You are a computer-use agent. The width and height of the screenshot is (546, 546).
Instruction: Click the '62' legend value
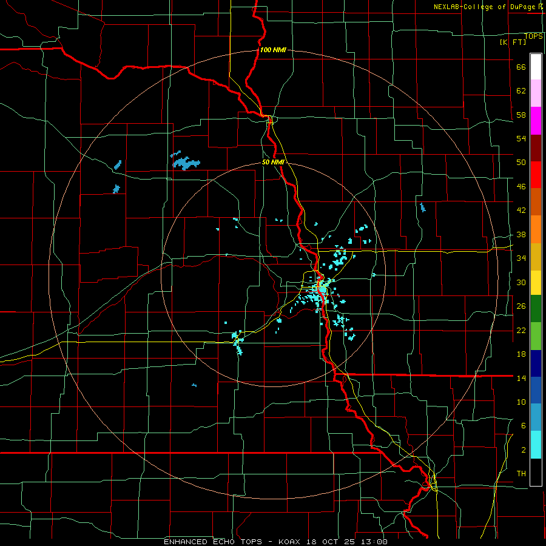(x=521, y=91)
